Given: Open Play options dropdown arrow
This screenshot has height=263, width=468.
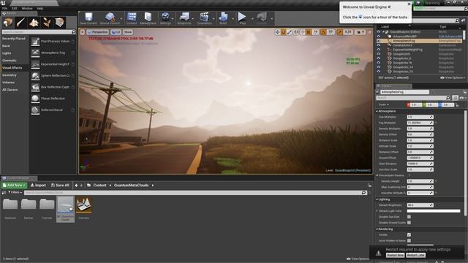Looking at the screenshot, I should click(x=252, y=19).
